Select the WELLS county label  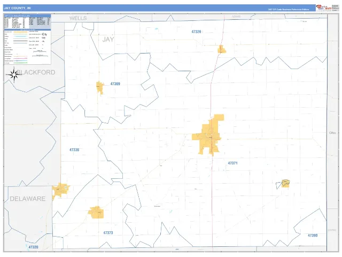78,18
